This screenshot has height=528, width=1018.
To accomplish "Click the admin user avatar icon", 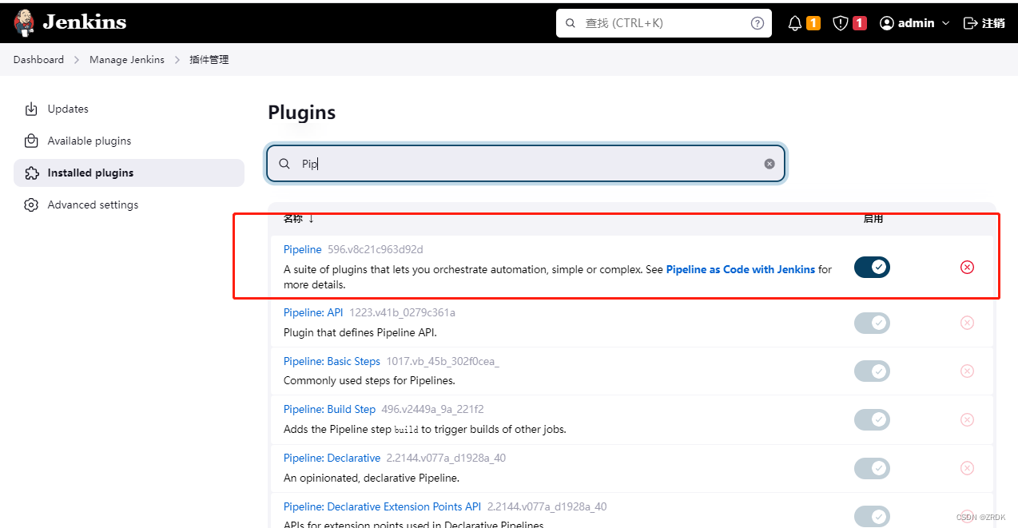I will coord(886,23).
